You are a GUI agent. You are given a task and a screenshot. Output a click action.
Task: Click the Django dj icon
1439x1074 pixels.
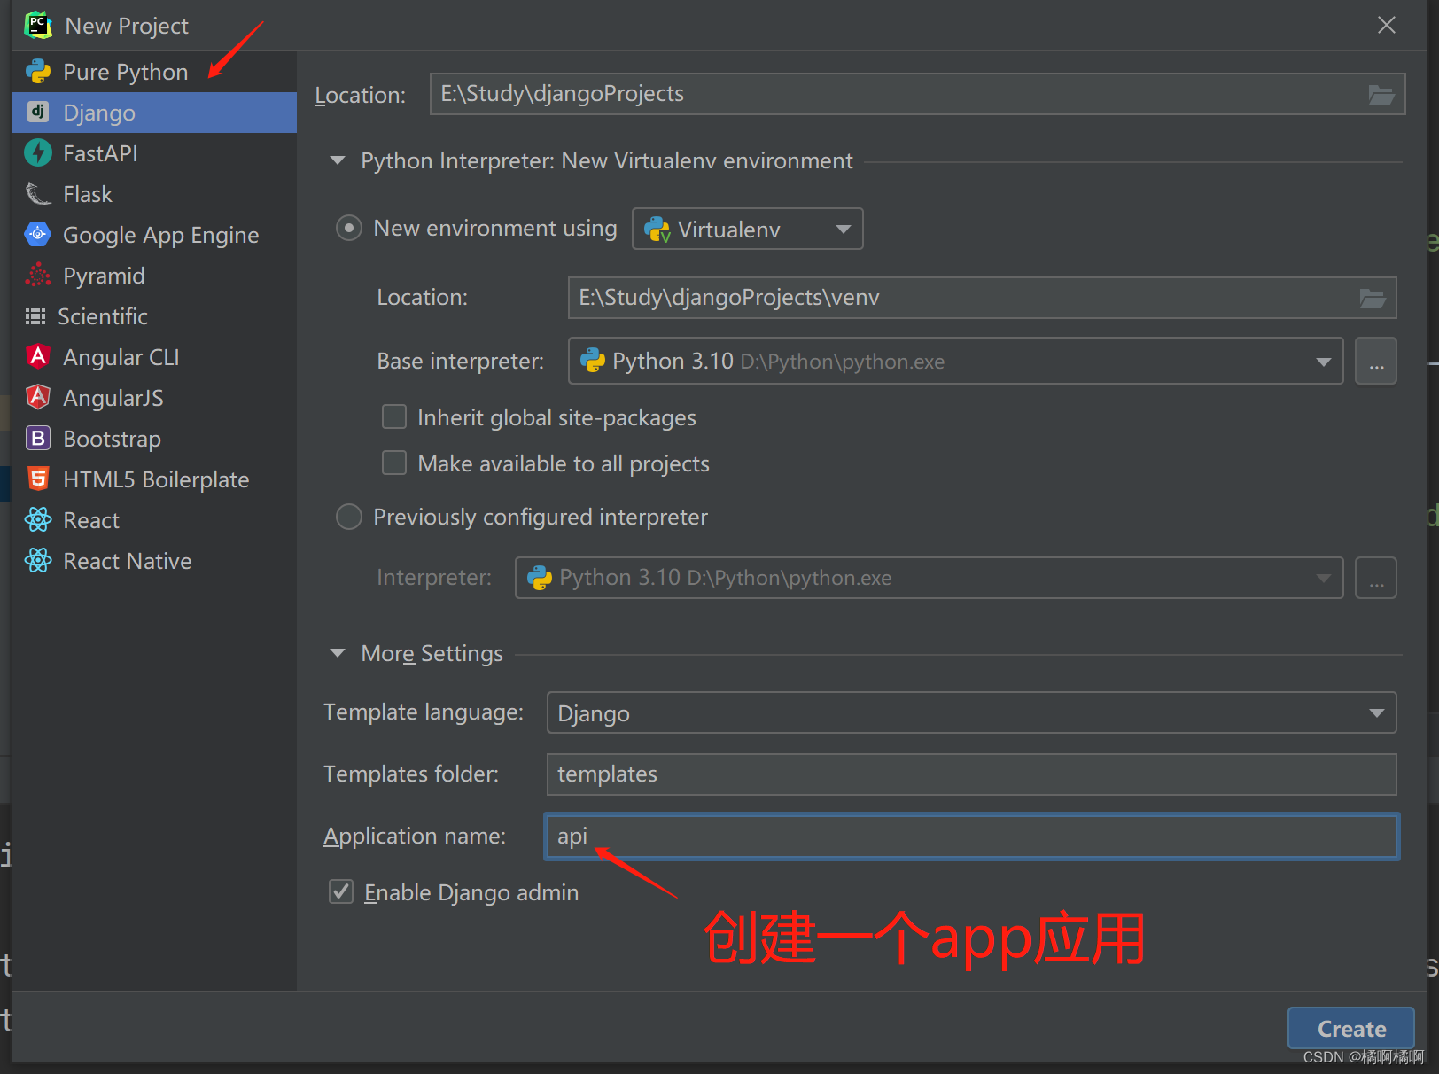(38, 112)
